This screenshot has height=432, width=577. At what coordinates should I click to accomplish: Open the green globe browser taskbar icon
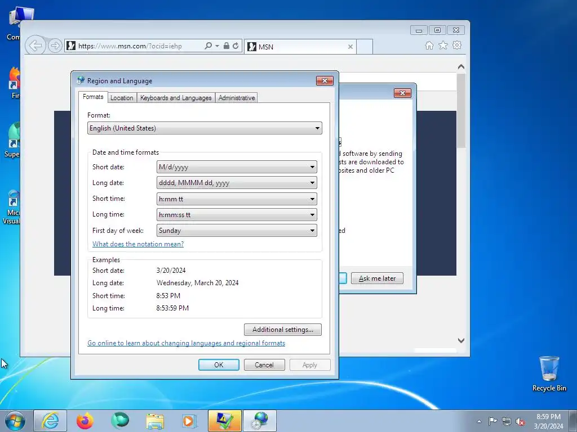(x=120, y=421)
